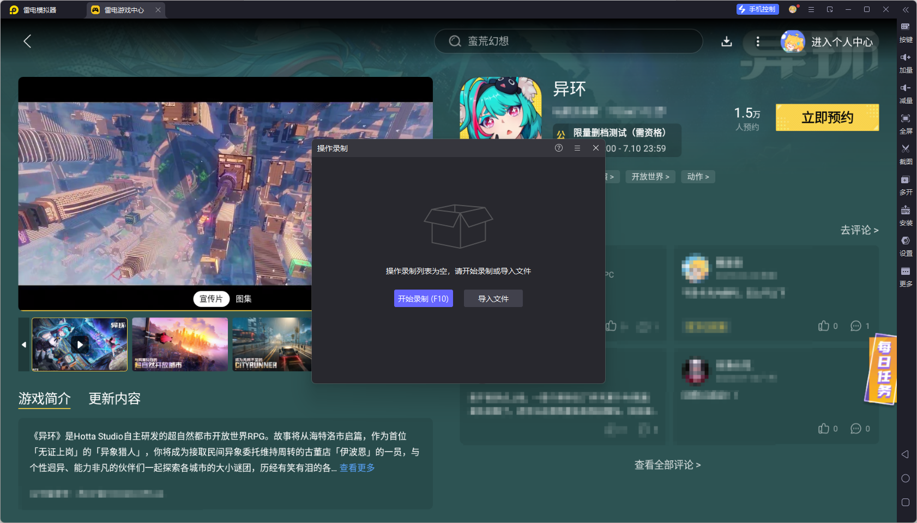Click the 手机控制 button in title bar
Screen dimensions: 917x523
[x=757, y=9]
